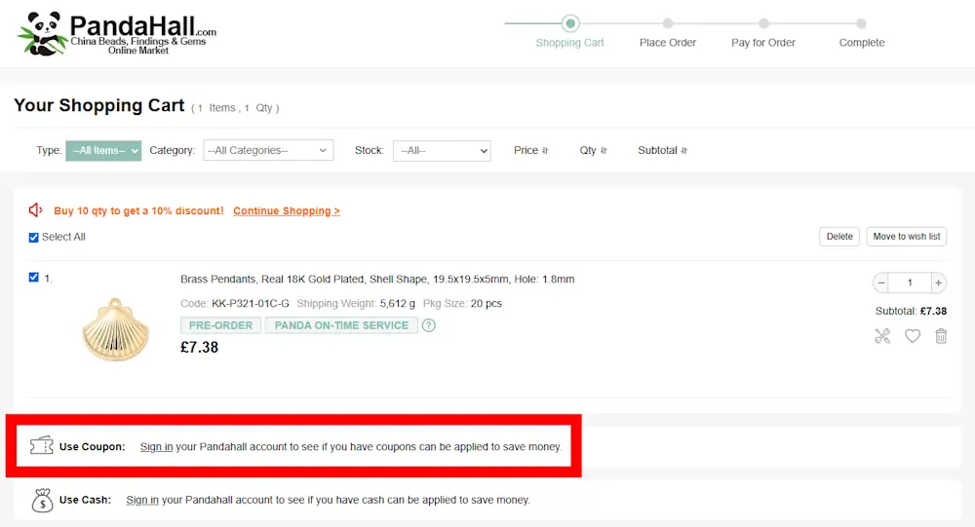
Task: Click the £7.38 item price
Action: point(199,347)
